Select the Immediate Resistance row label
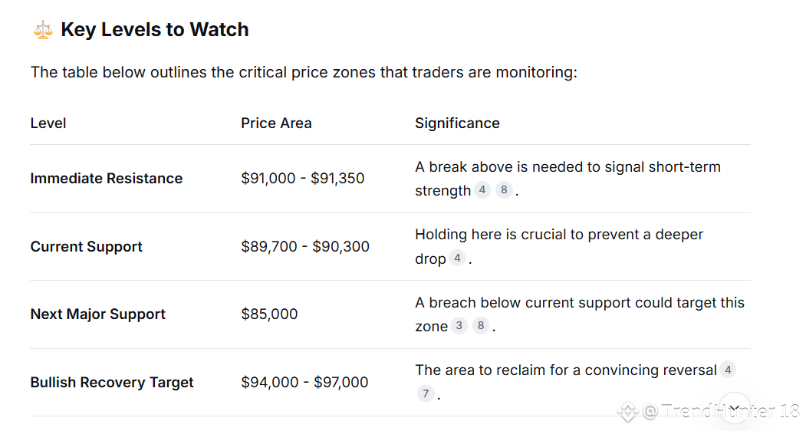This screenshot has width=806, height=431. (107, 179)
